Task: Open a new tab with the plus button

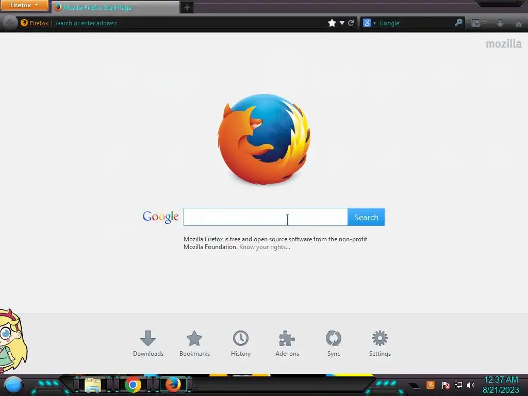Action: 187,7
